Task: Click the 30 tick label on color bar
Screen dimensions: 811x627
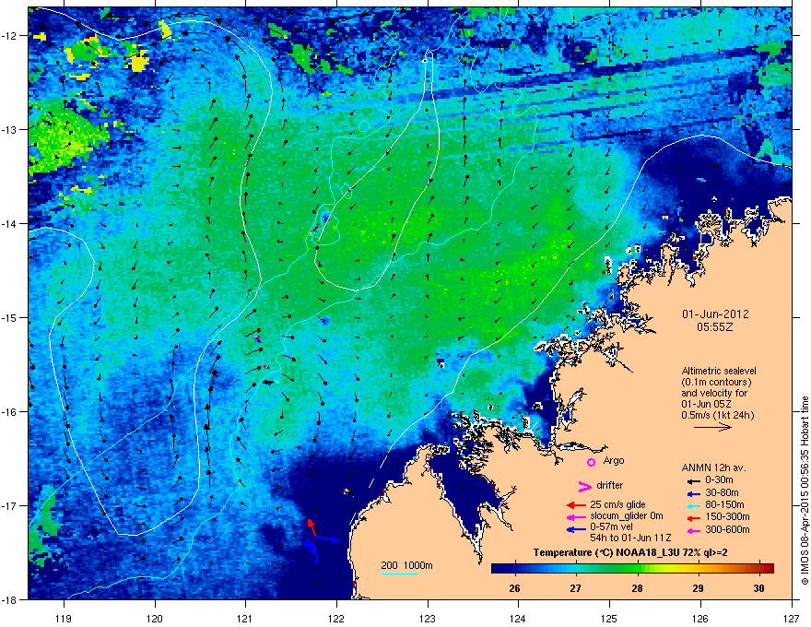Action: point(758,588)
